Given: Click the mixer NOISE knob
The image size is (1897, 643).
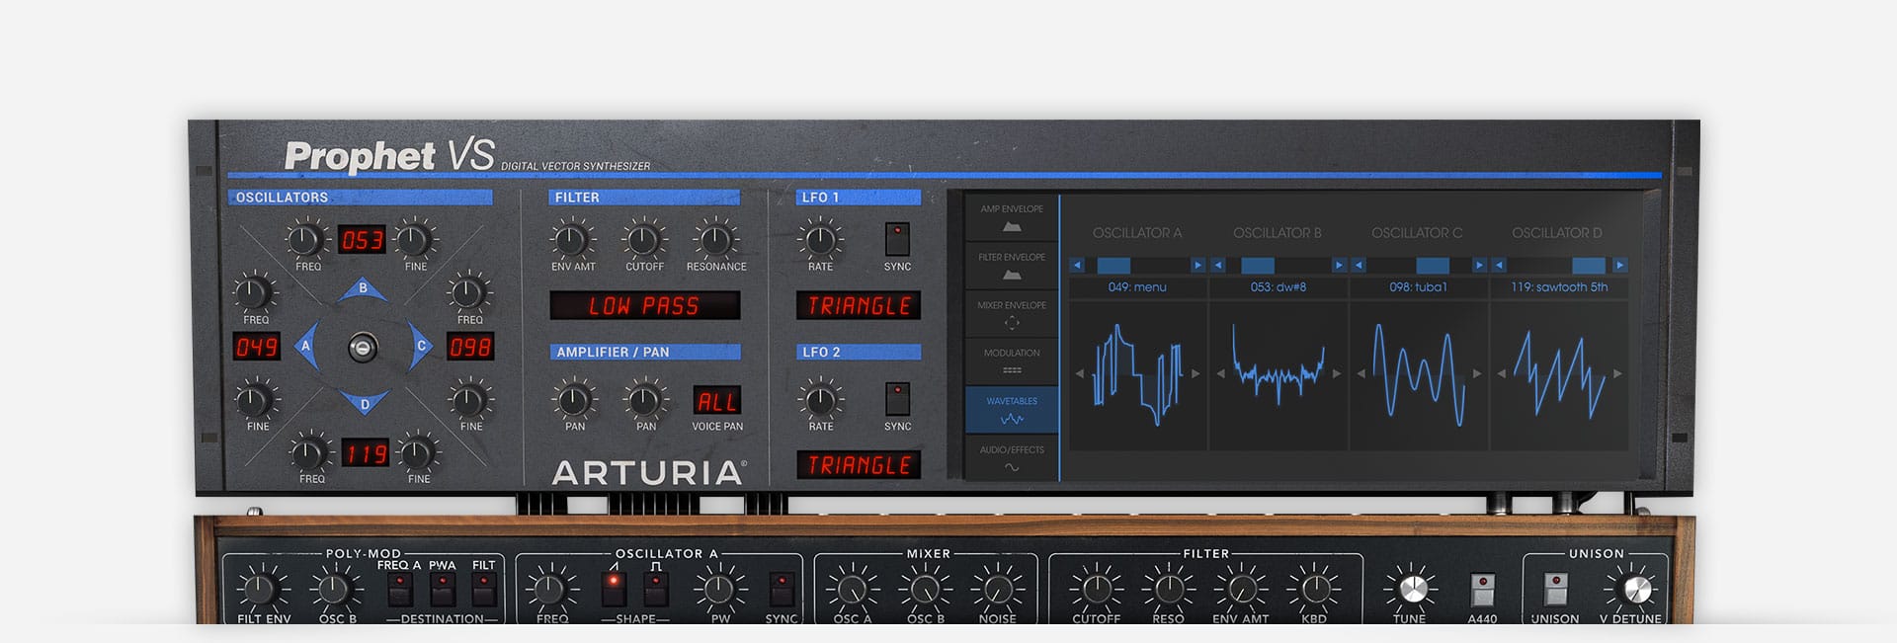Looking at the screenshot, I should click(997, 589).
